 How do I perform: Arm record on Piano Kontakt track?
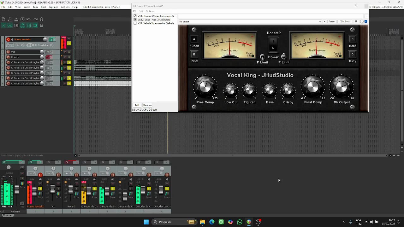pyautogui.click(x=8, y=39)
